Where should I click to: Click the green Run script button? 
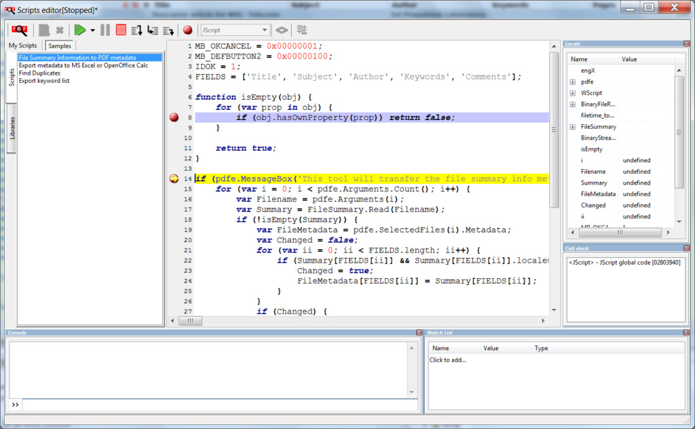[80, 30]
